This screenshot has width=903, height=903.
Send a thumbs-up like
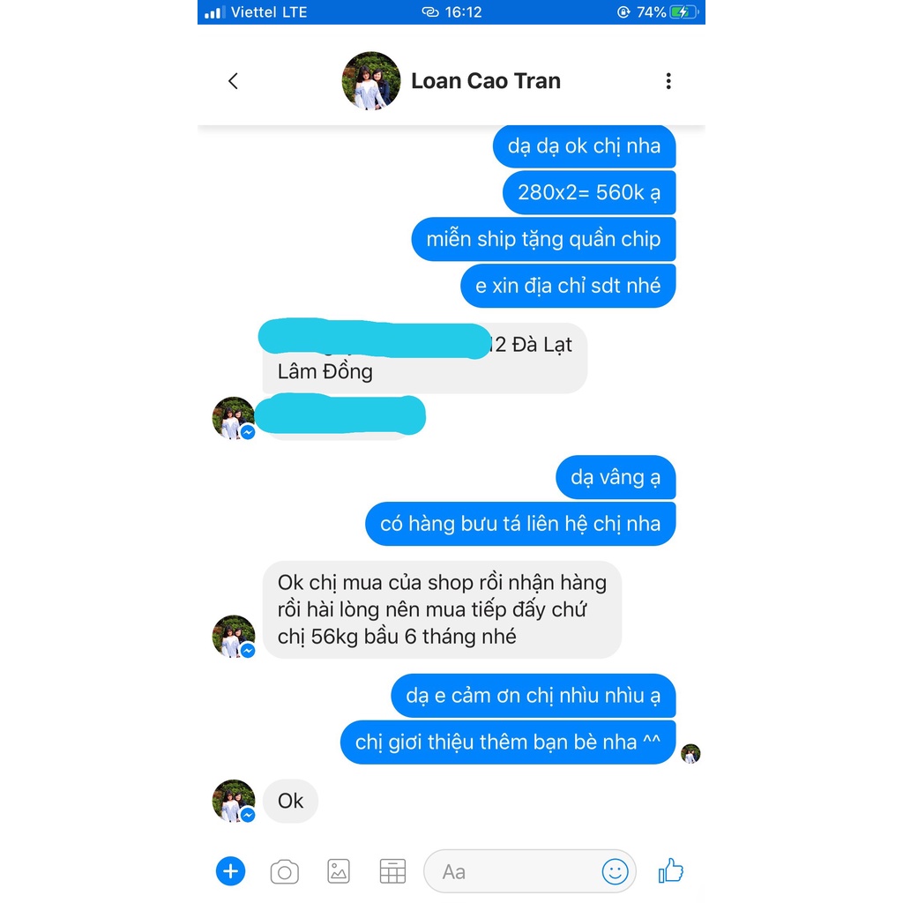[670, 870]
